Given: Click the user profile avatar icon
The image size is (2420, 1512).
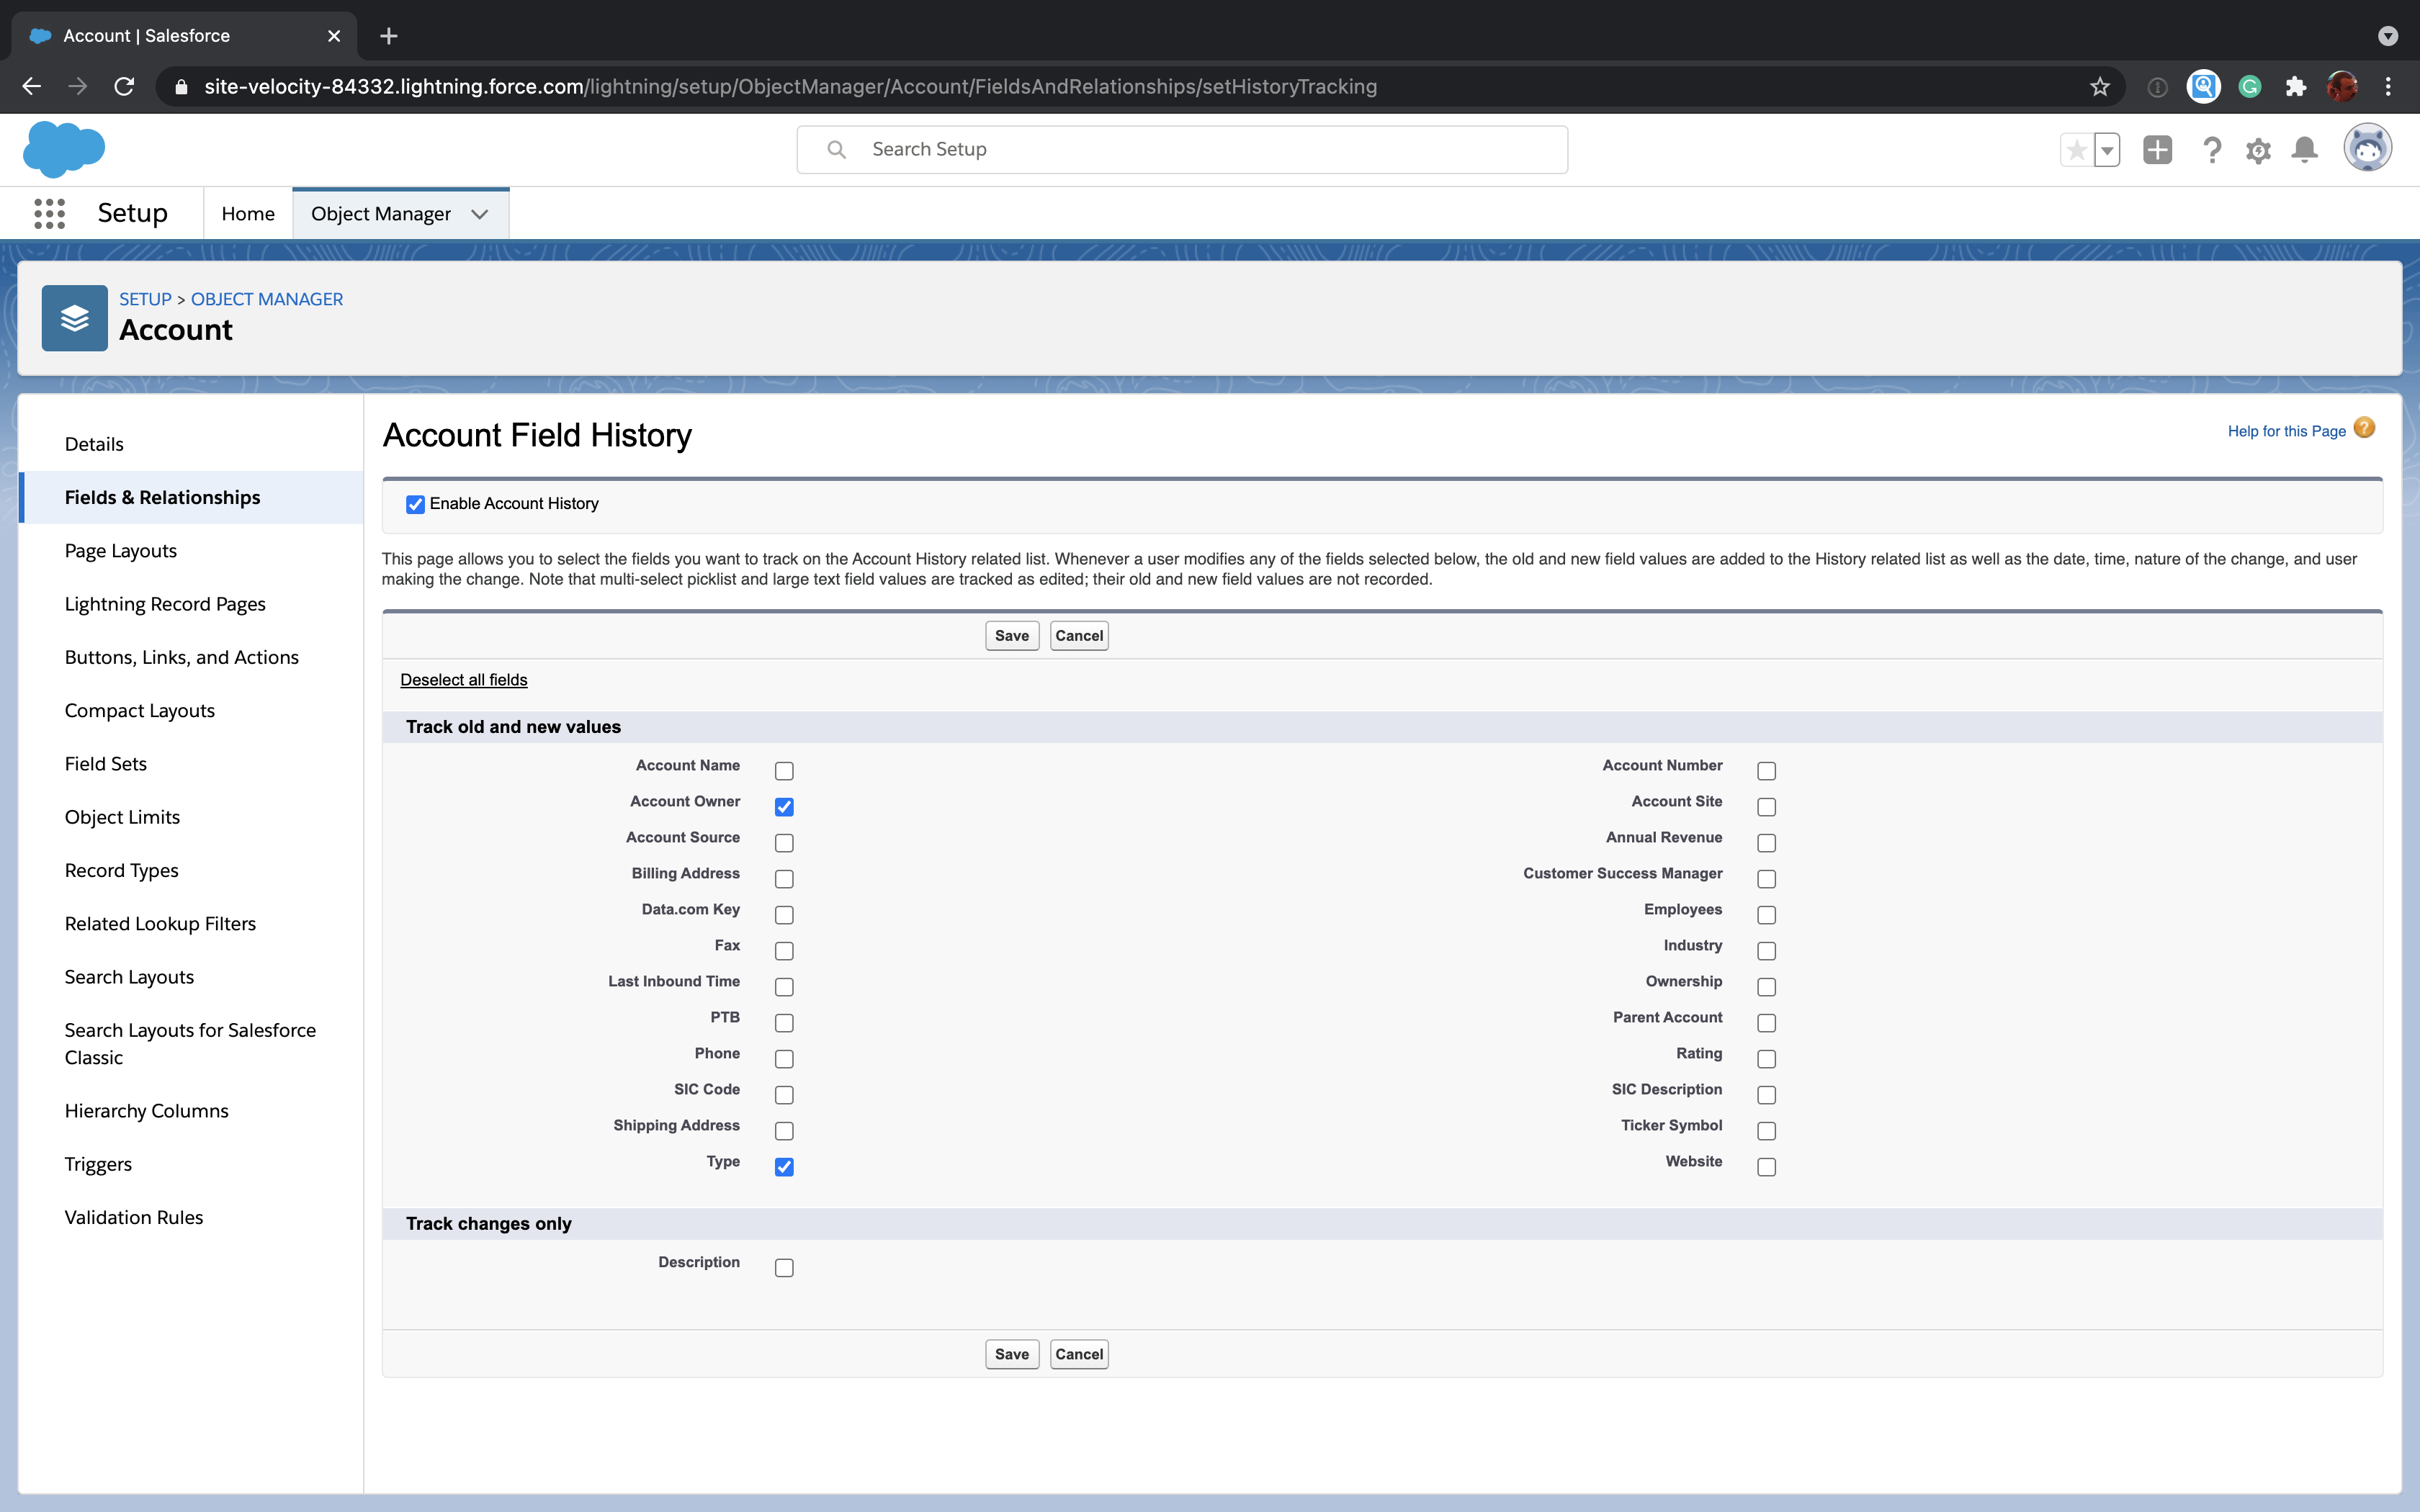Looking at the screenshot, I should click(x=2367, y=148).
